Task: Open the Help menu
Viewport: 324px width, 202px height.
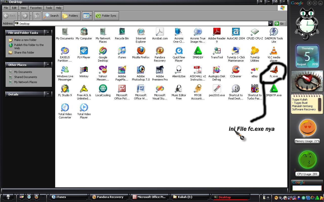Action: tap(58, 8)
